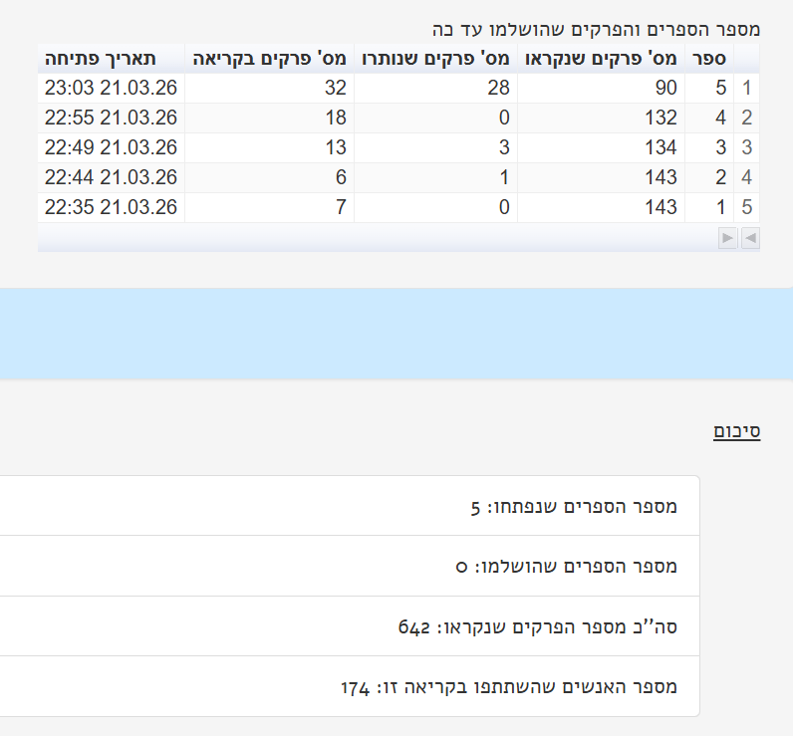793x736 pixels.
Task: Click the מס' פרקים בקריאה column header
Action: click(269, 58)
